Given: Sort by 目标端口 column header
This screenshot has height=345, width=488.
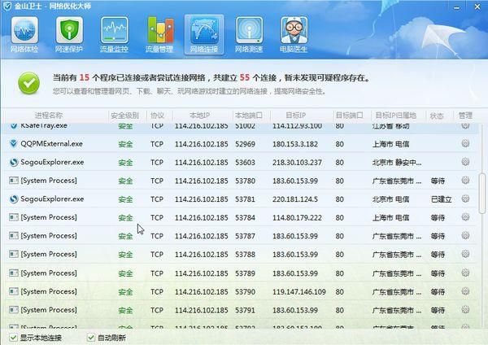Looking at the screenshot, I should click(x=350, y=116).
